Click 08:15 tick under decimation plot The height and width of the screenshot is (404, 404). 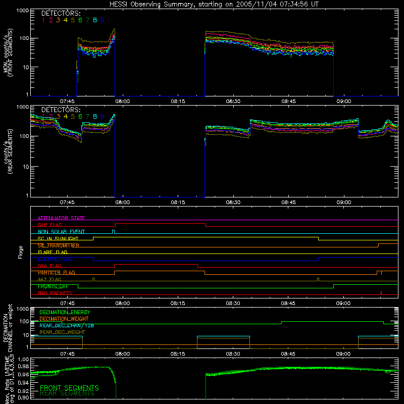point(178,354)
